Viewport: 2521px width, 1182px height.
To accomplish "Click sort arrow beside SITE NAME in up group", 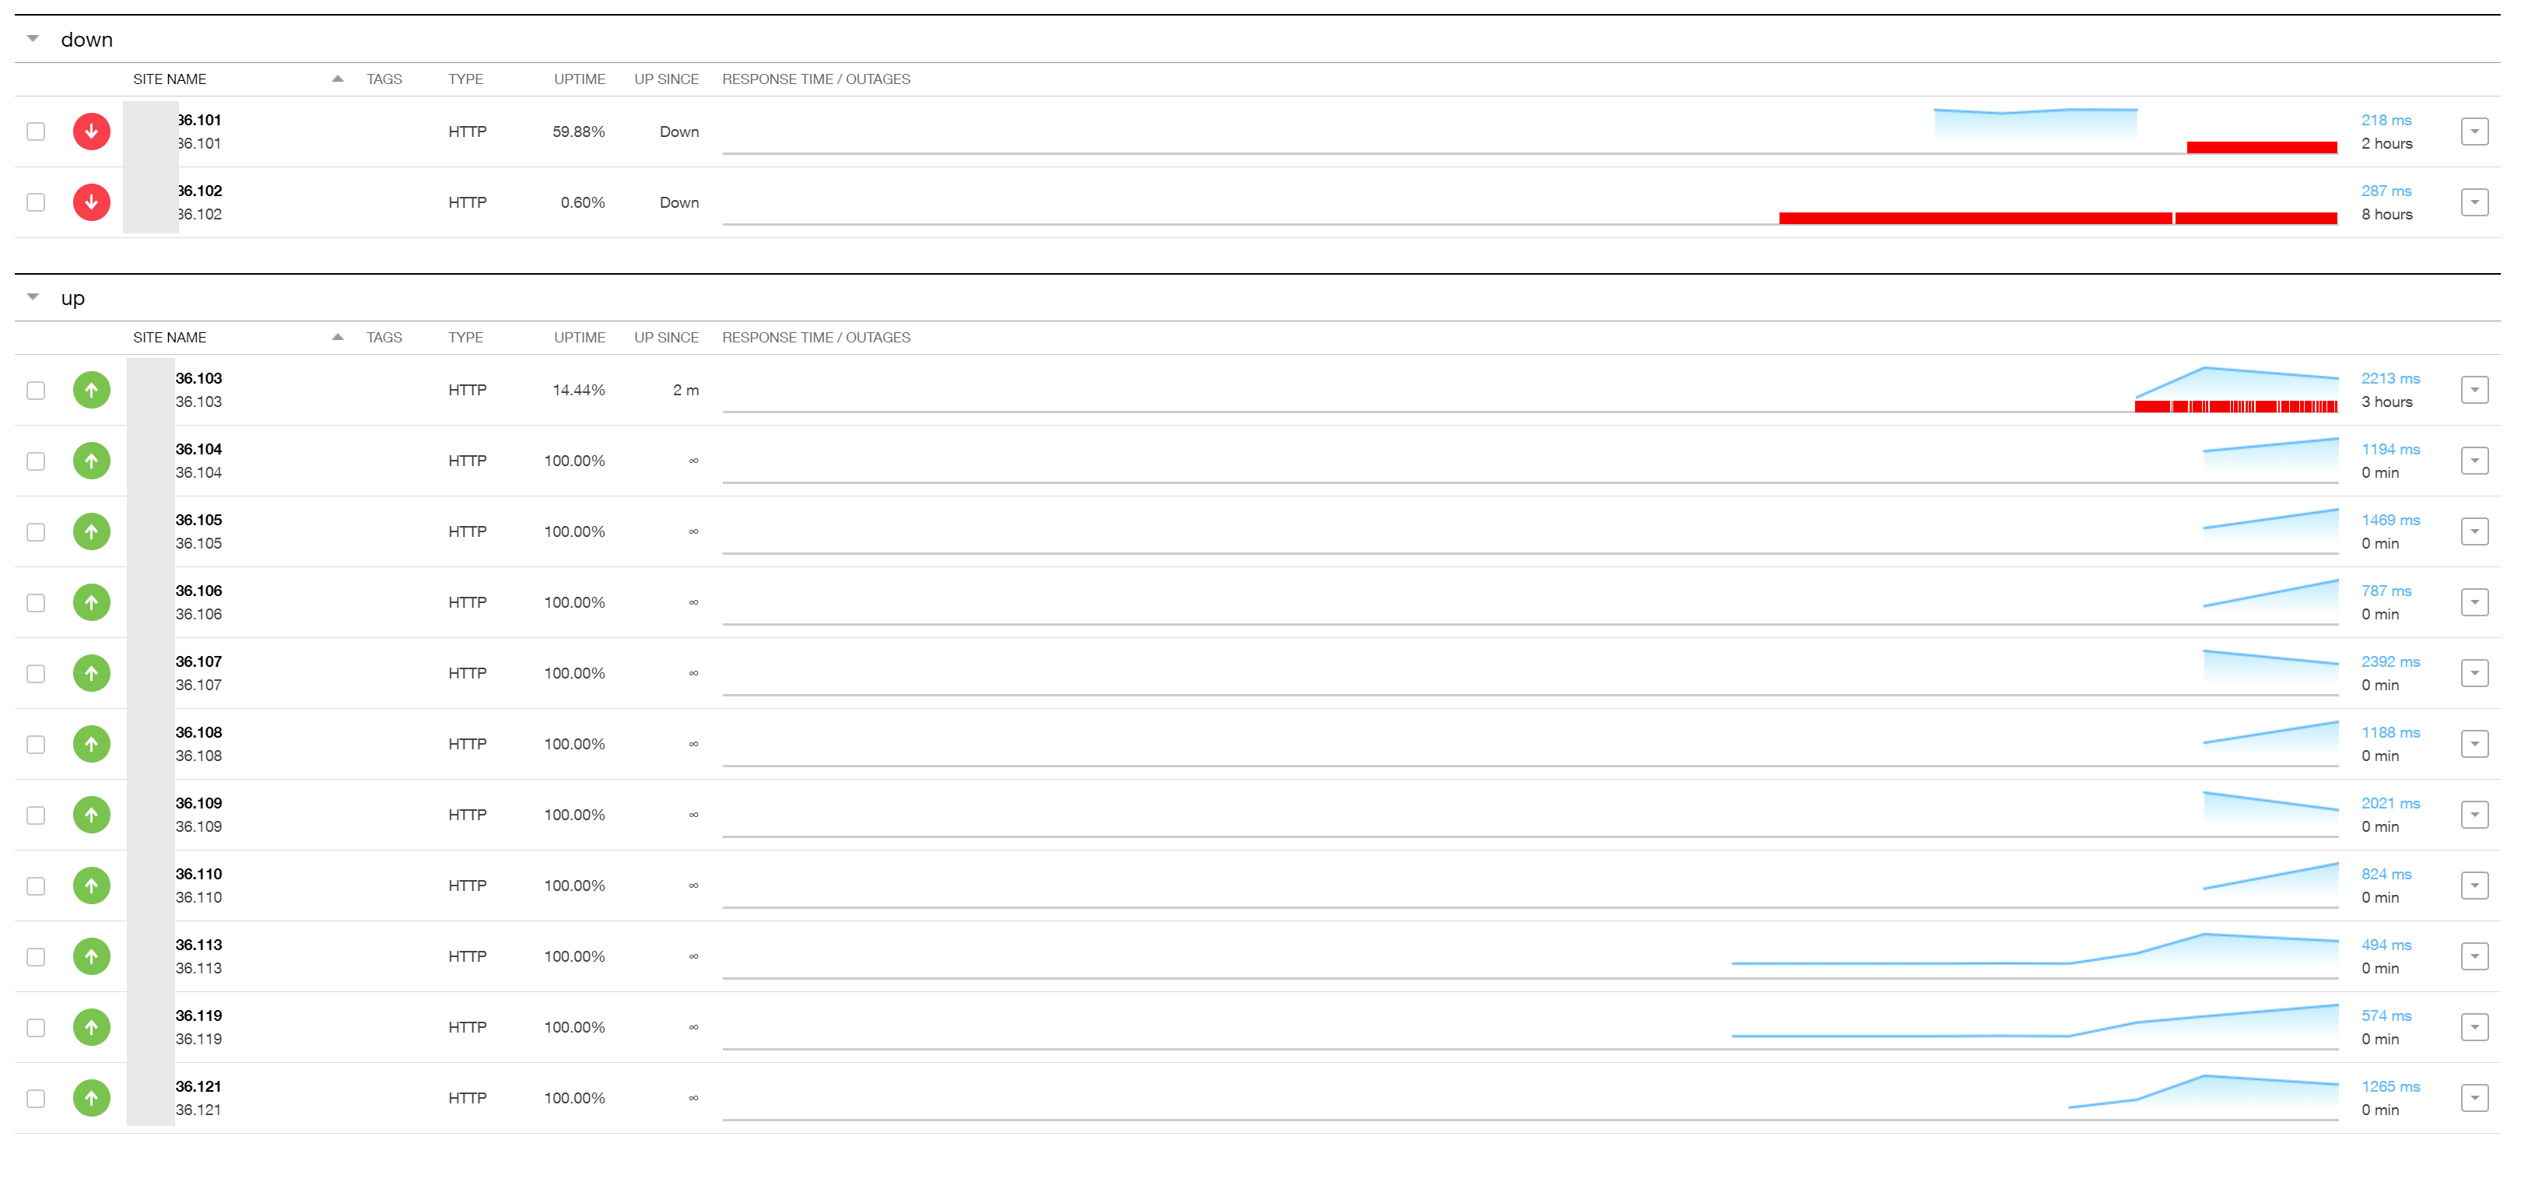I will (338, 338).
